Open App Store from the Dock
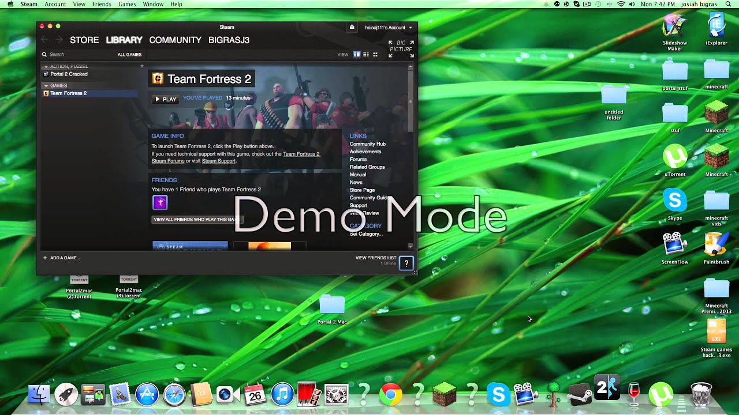Image resolution: width=739 pixels, height=415 pixels. (147, 395)
